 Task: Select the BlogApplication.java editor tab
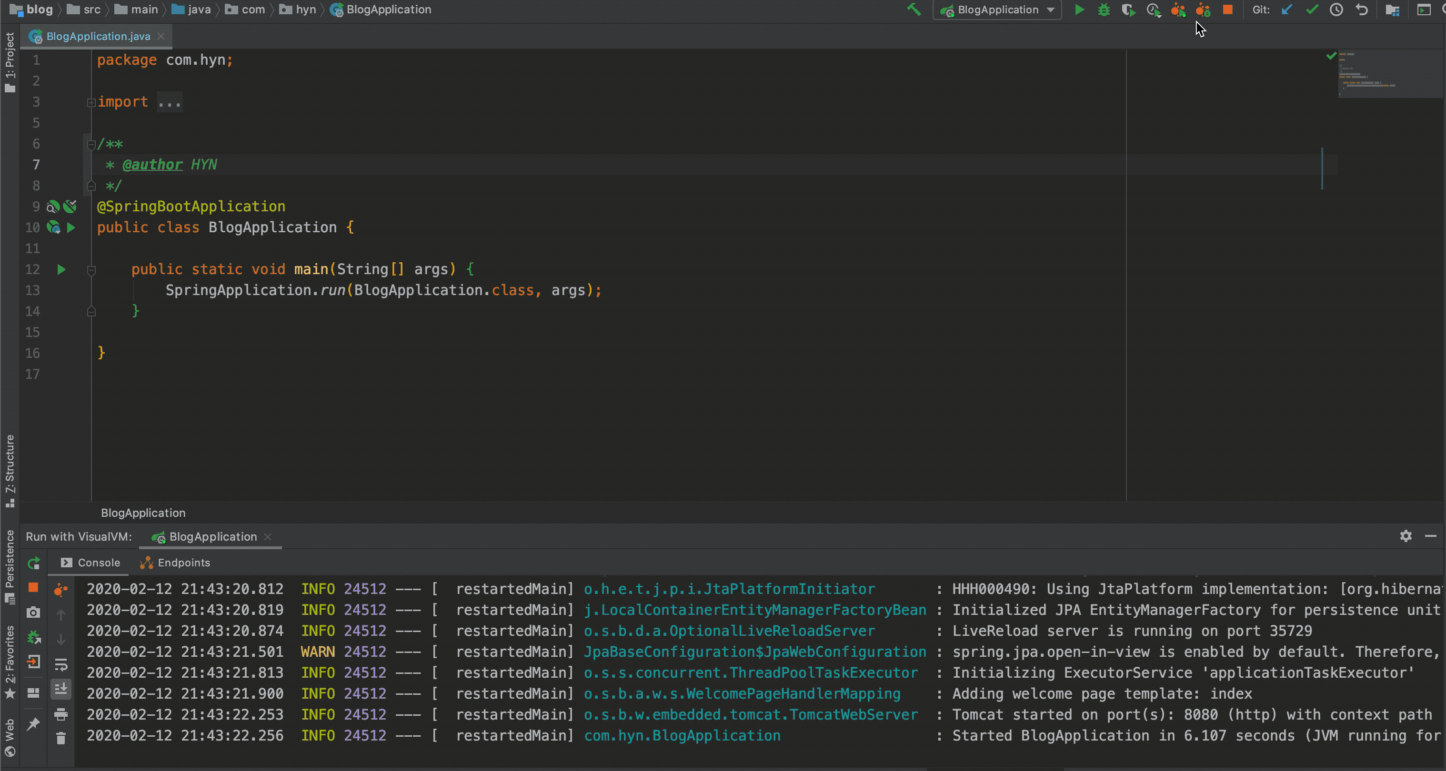(x=98, y=37)
